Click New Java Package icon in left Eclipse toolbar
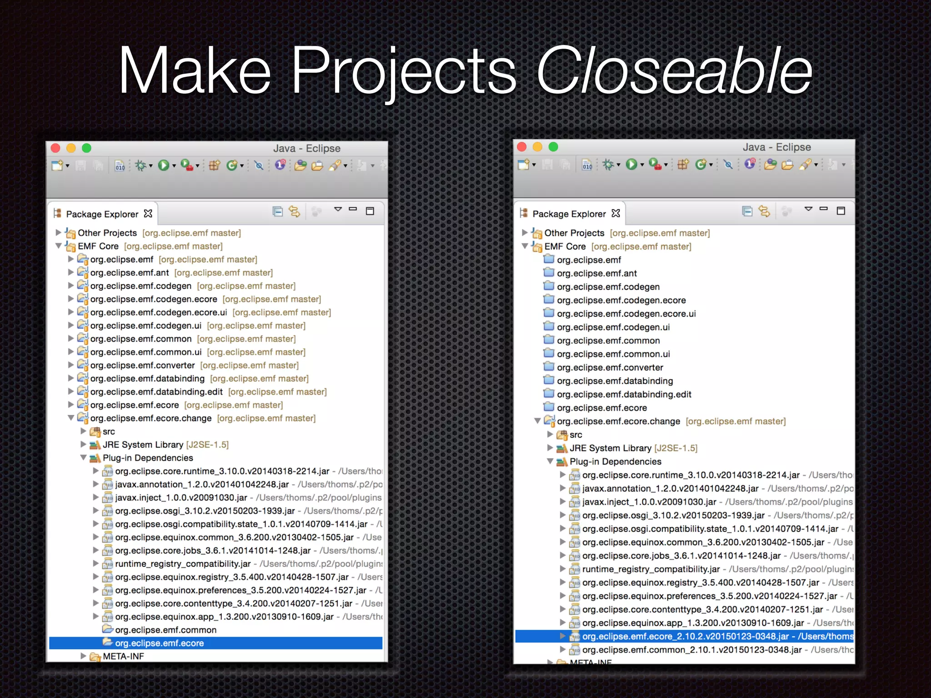Image resolution: width=931 pixels, height=698 pixels. [x=214, y=165]
